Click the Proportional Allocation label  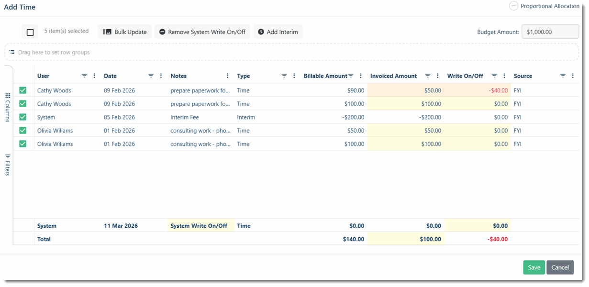point(550,6)
